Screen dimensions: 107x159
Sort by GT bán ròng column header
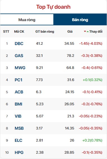(x=45, y=32)
